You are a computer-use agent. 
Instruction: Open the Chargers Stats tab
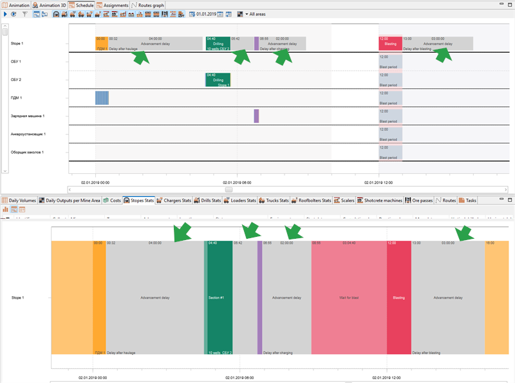tap(174, 200)
